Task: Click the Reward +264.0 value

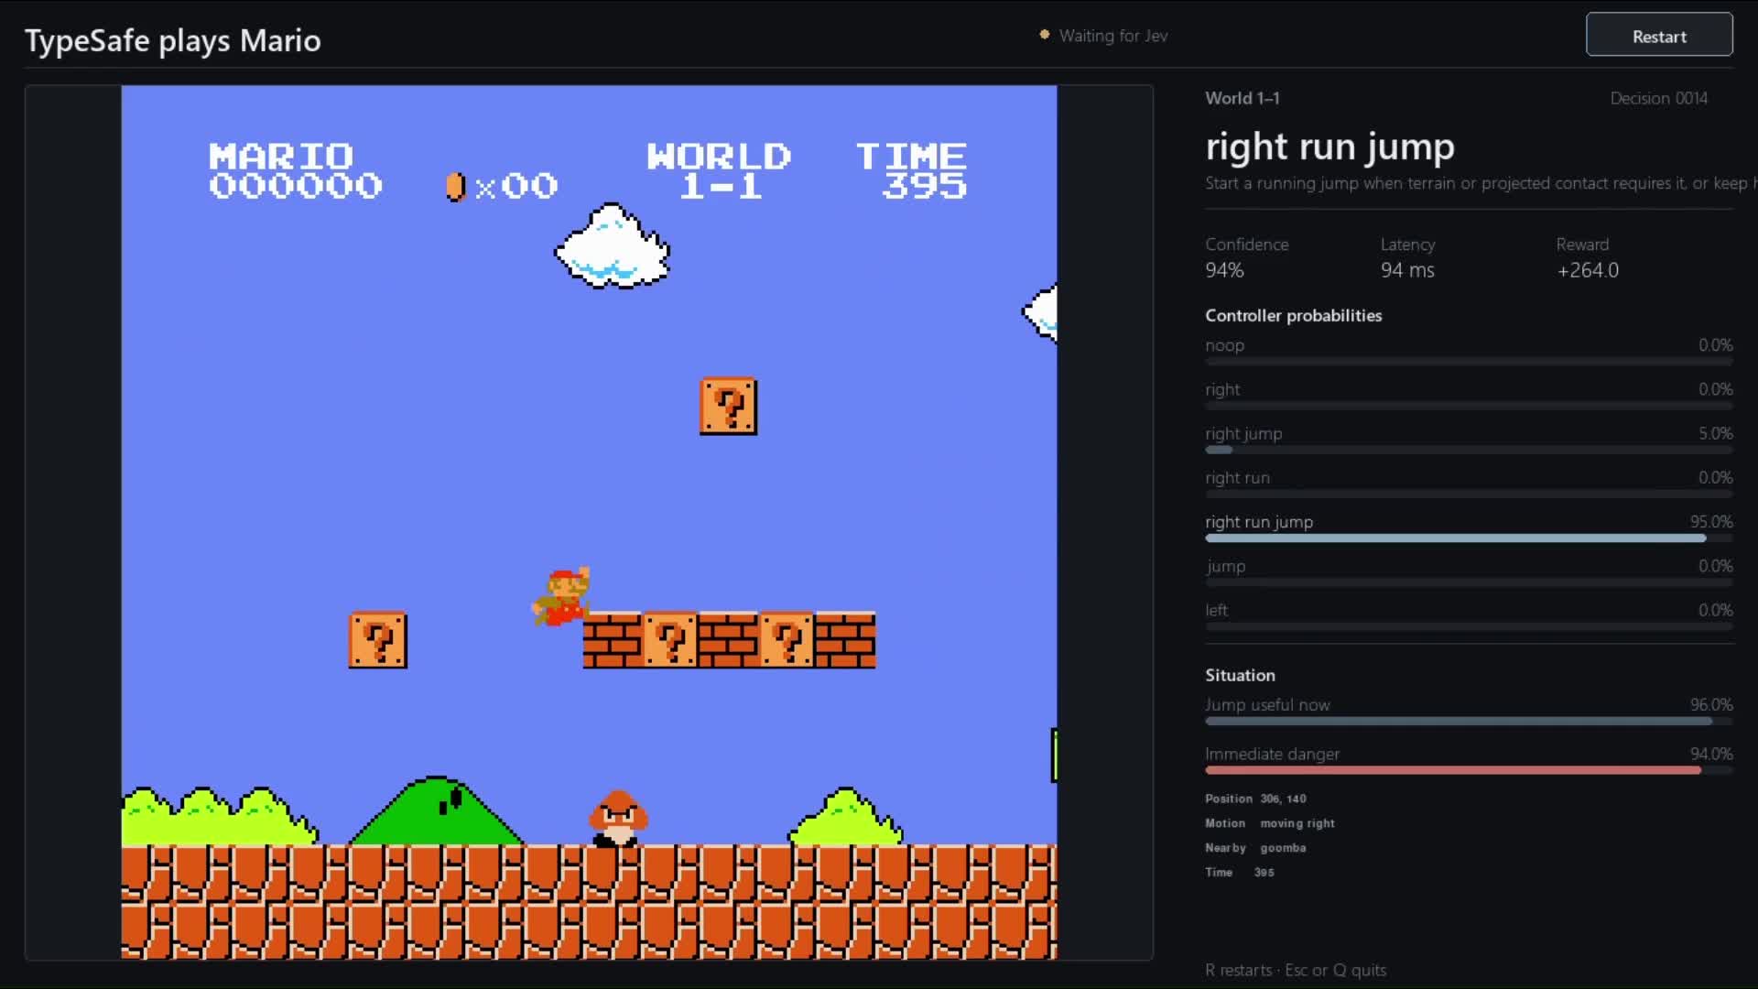Action: coord(1588,270)
